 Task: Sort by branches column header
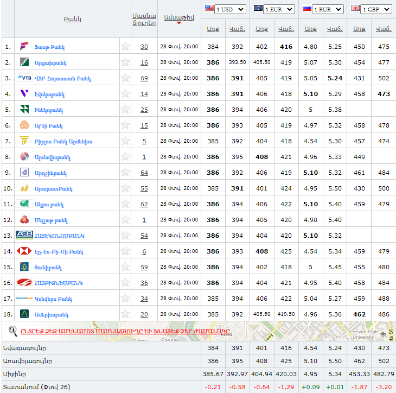point(144,20)
